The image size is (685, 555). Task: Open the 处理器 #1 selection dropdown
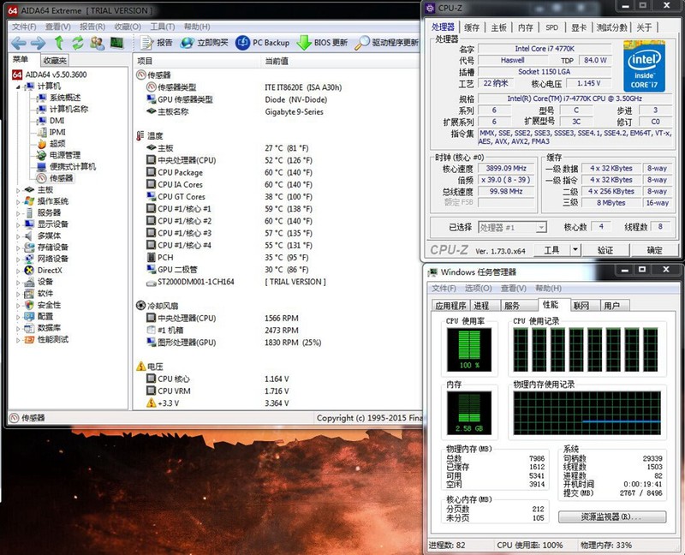[x=540, y=227]
